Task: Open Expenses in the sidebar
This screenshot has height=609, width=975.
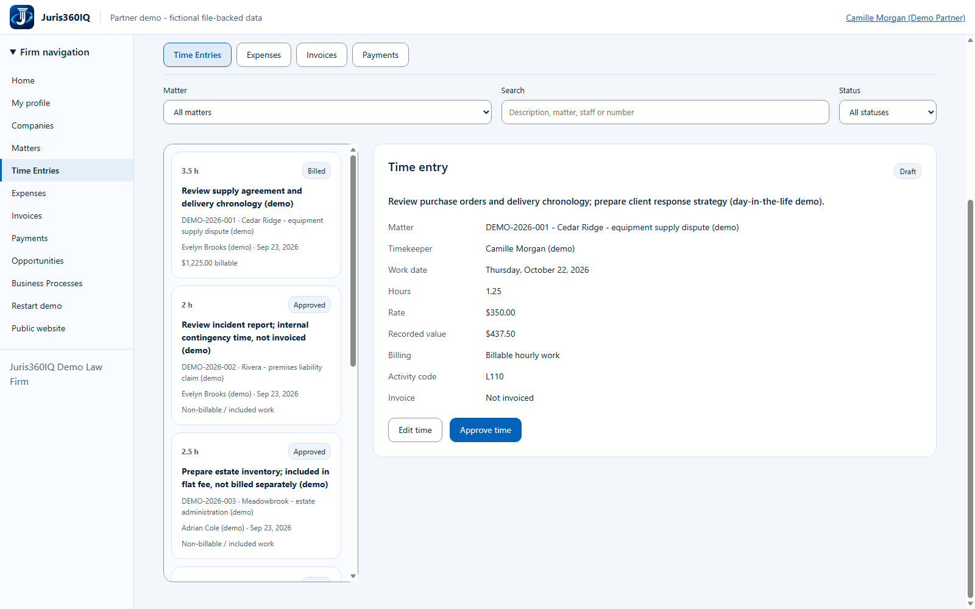Action: click(67, 193)
